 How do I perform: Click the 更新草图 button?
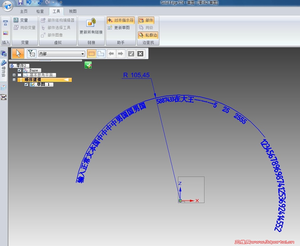[x=119, y=28]
